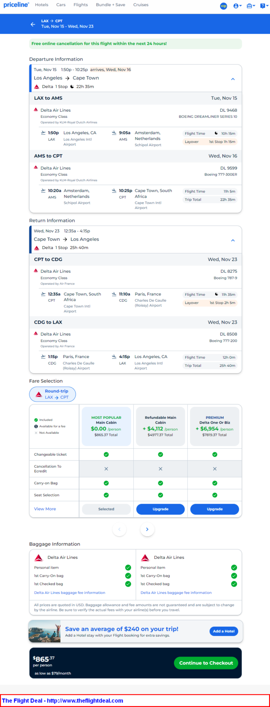Upgrade to Refundable Main Cabin
The width and height of the screenshot is (270, 707).
tap(160, 509)
